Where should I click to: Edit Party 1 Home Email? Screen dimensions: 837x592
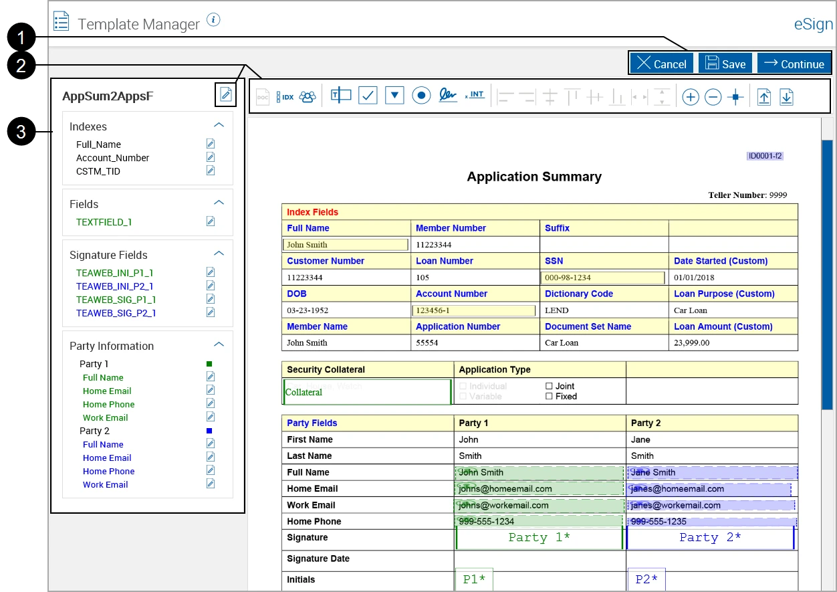pos(211,390)
